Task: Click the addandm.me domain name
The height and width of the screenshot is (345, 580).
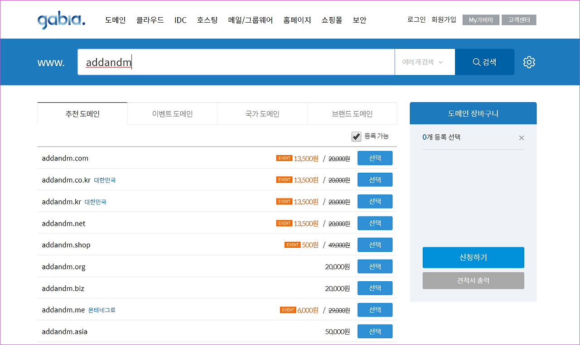Action: click(63, 310)
